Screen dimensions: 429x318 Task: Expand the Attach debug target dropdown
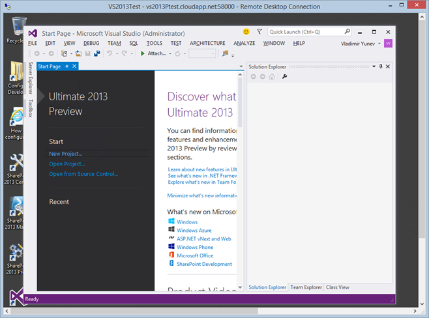tap(169, 53)
